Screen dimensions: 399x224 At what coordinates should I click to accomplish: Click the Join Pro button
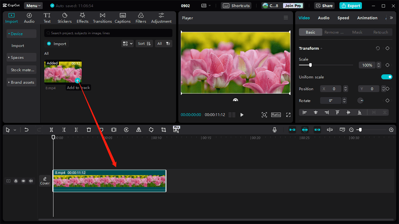point(293,6)
